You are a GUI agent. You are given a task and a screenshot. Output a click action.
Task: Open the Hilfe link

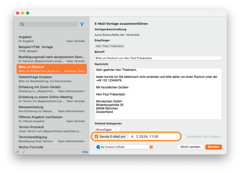(x=85, y=152)
